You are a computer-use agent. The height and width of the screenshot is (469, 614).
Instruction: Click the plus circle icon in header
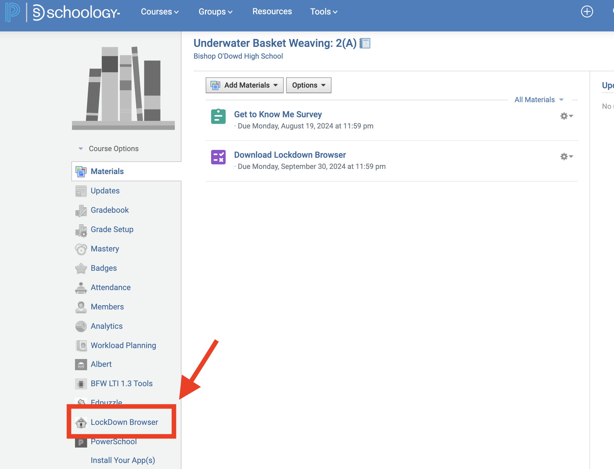point(587,12)
